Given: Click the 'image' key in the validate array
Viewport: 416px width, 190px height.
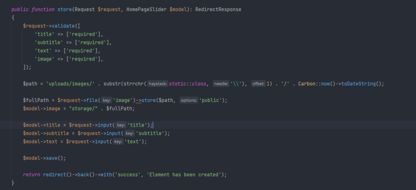Looking at the screenshot, I should pyautogui.click(x=45, y=59).
